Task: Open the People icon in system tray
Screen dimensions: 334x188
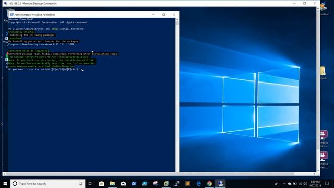Action: click(277, 183)
